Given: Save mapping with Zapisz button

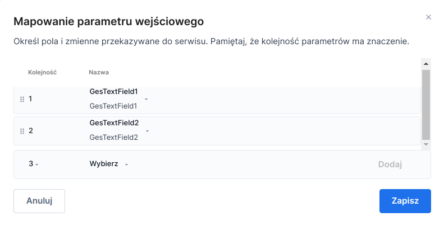Looking at the screenshot, I should click(x=405, y=201).
